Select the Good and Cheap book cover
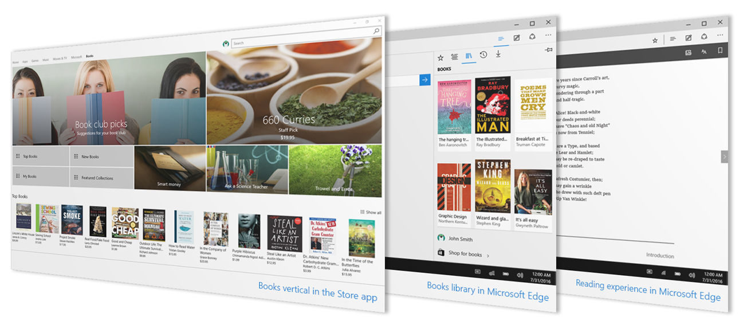747x328 pixels. click(125, 222)
